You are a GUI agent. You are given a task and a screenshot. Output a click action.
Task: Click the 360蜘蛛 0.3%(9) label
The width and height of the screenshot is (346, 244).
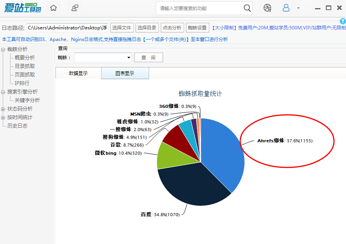(x=177, y=106)
